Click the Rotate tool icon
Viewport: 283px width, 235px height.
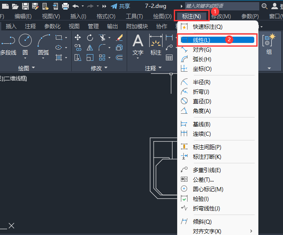coord(90,37)
